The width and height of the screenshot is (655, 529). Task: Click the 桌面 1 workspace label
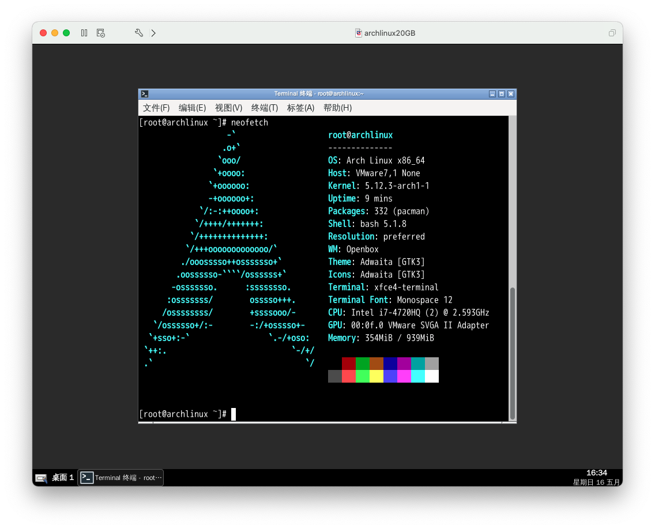pos(63,478)
